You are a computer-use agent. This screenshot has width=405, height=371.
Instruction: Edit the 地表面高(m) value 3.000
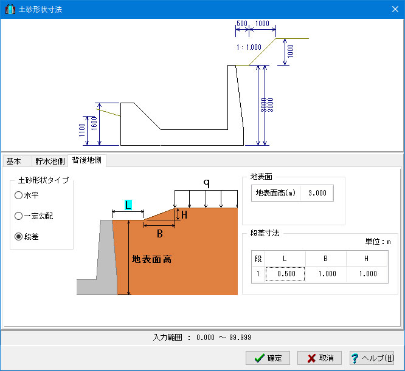(317, 193)
